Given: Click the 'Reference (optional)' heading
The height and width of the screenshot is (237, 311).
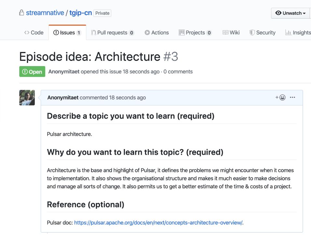Looking at the screenshot, I should point(86,204).
